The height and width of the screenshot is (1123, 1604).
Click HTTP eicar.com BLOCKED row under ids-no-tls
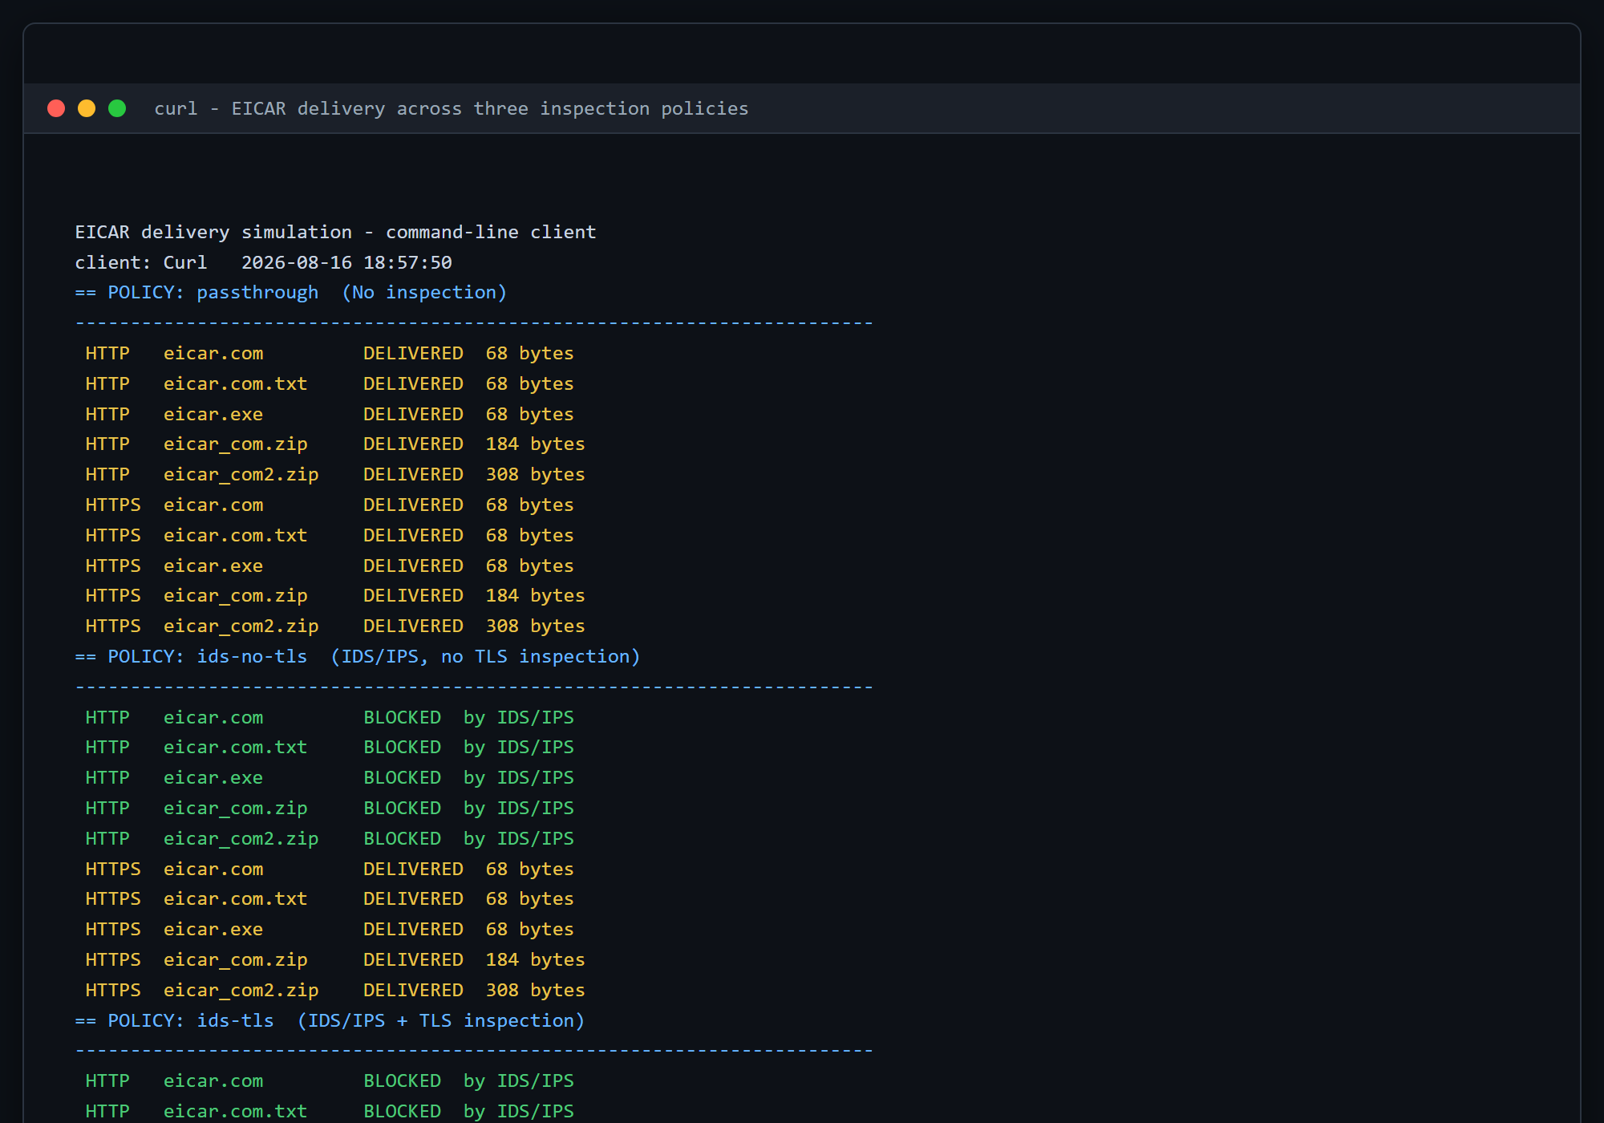click(330, 717)
